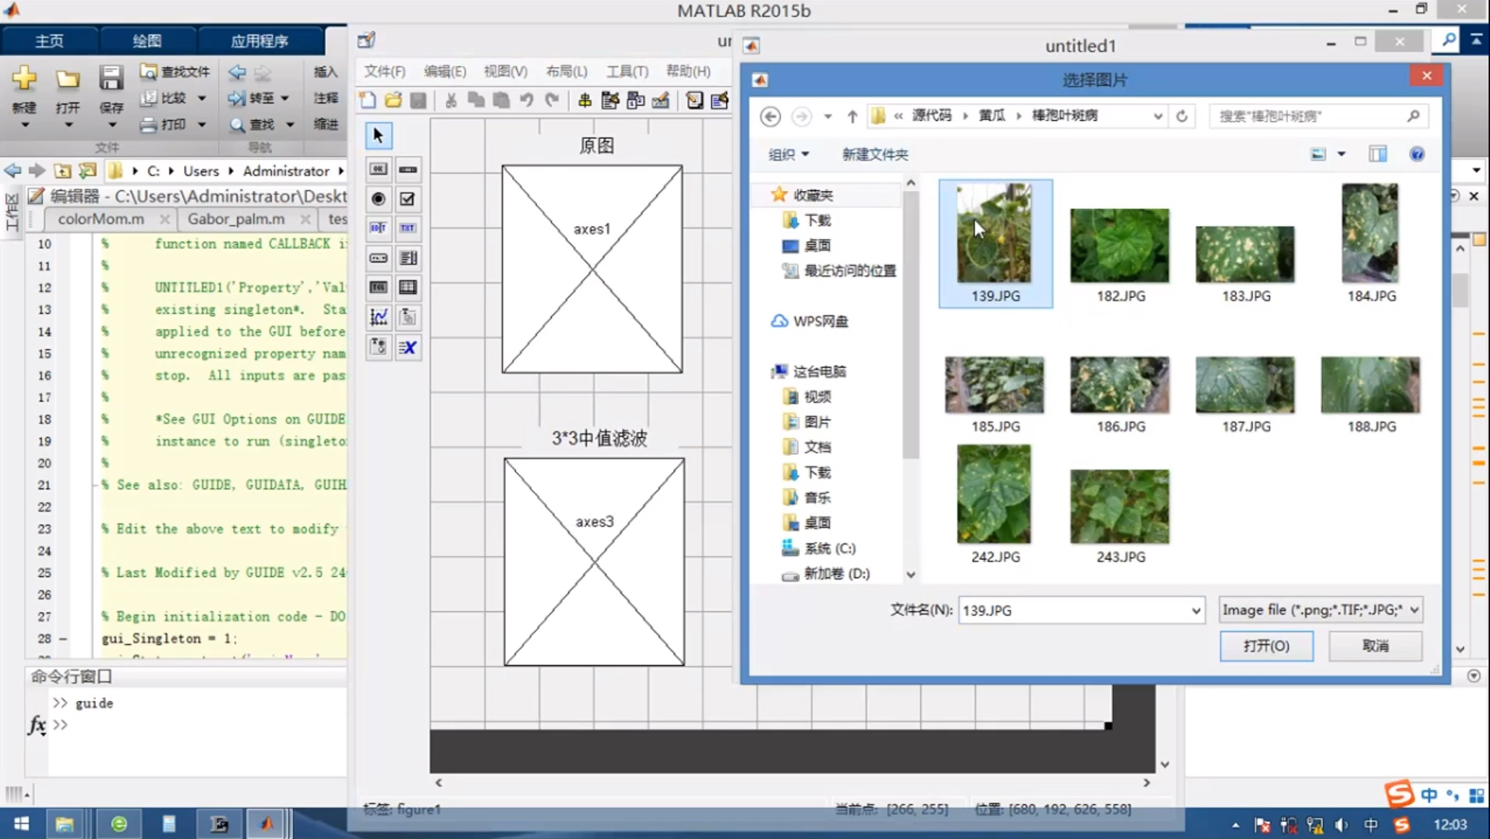Expand the 文件名 combo box arrow

pyautogui.click(x=1196, y=611)
